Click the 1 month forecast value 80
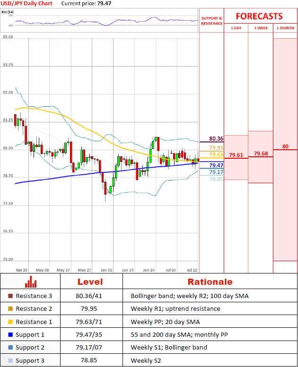Image resolution: width=298 pixels, height=367 pixels. click(x=285, y=146)
